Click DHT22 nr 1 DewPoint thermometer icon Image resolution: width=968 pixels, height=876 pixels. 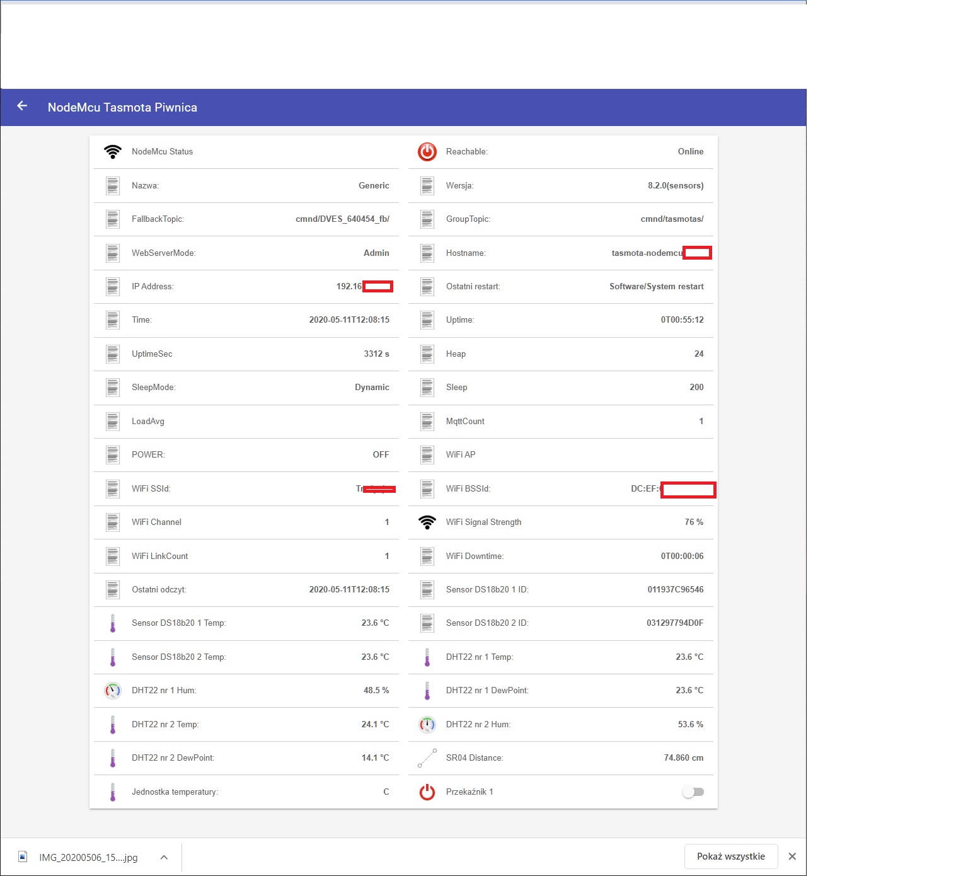click(427, 691)
